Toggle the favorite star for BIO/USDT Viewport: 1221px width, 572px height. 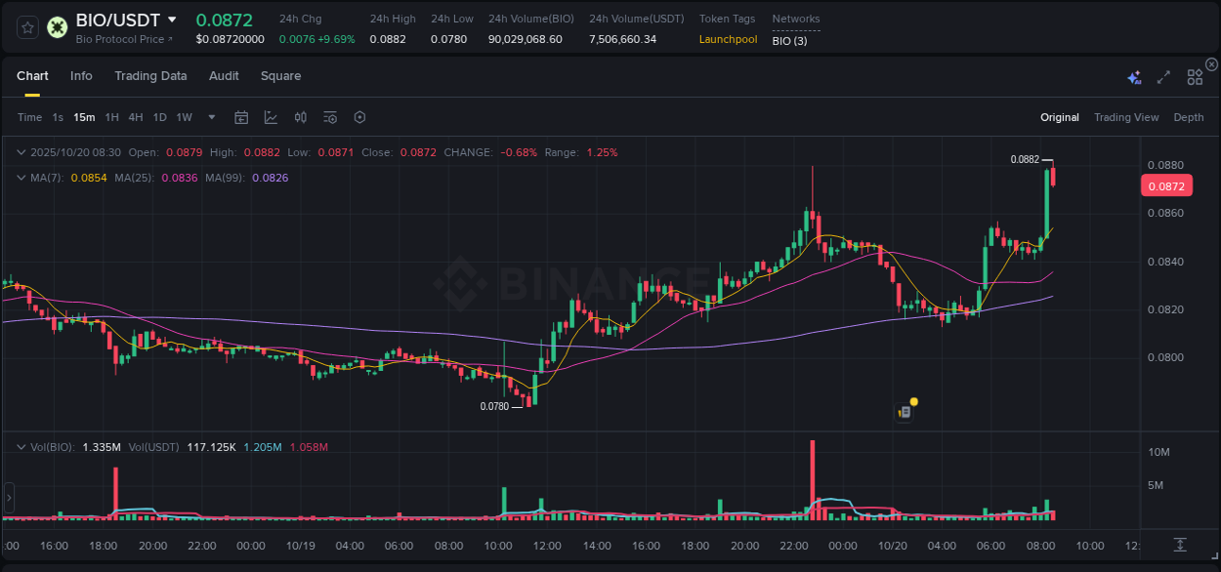(29, 27)
